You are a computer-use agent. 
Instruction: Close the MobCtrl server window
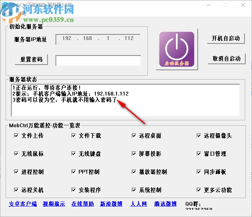pos(243,5)
